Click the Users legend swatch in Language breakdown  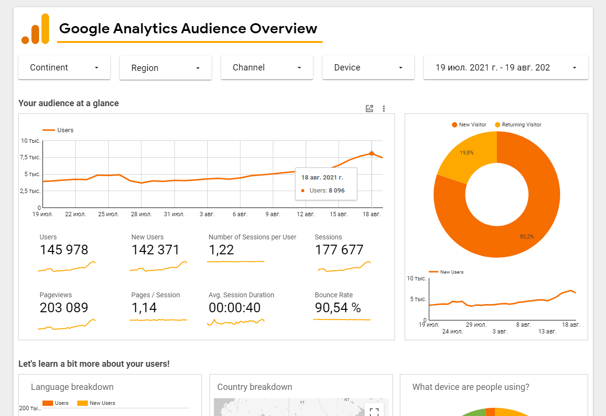[47, 403]
